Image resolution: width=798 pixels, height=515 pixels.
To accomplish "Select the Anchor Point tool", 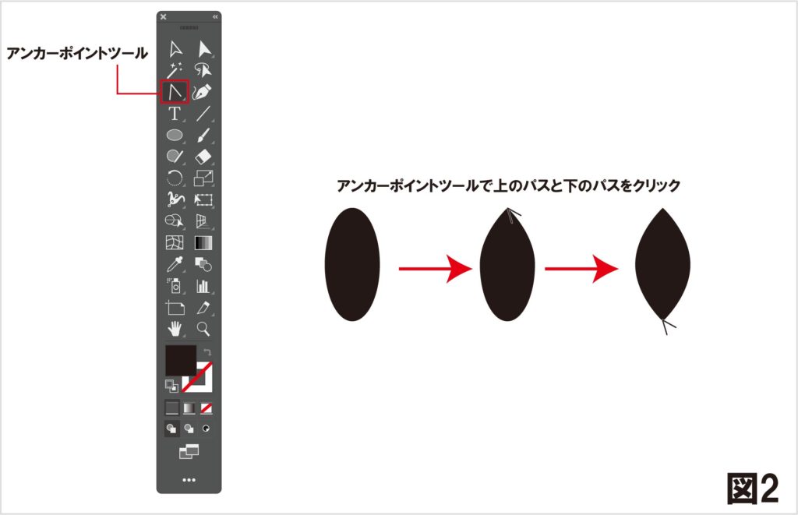I will tap(175, 92).
